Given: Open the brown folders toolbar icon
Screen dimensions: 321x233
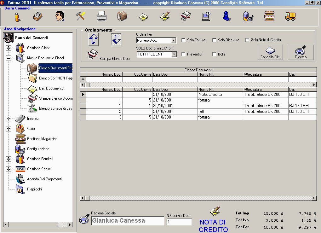Looking at the screenshot, I should point(122,16).
